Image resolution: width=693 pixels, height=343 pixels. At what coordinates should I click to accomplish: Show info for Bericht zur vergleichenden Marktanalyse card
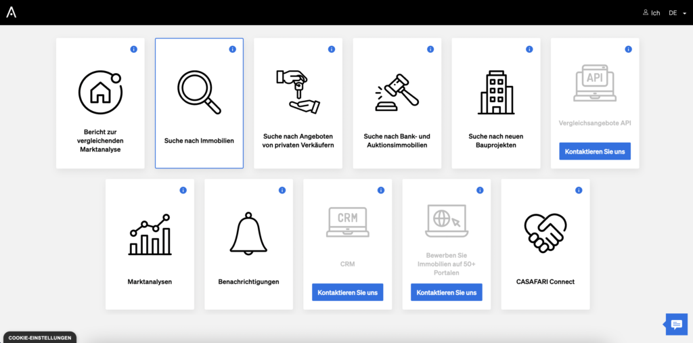tap(134, 49)
